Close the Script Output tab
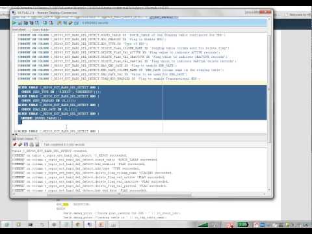Viewport: 312px width, 234px height. (x=36, y=138)
